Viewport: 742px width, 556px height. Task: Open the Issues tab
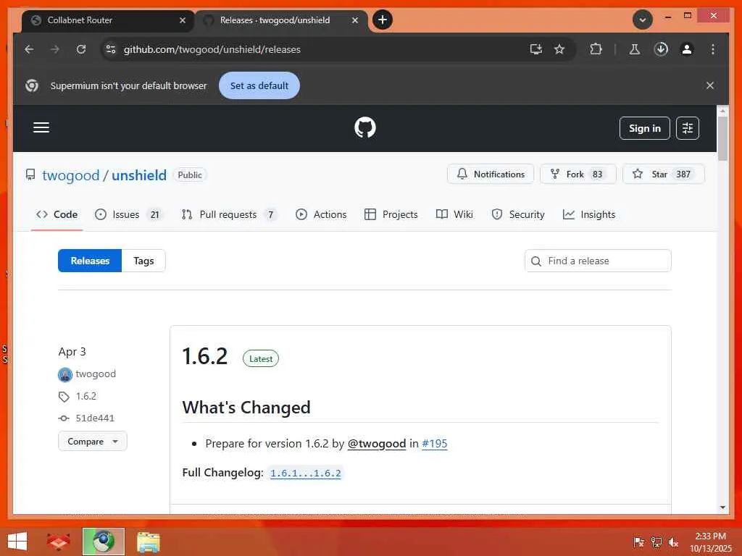(128, 214)
